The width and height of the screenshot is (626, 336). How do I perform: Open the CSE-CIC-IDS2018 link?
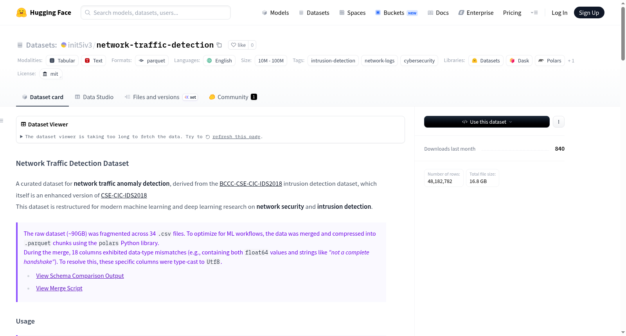[124, 196]
